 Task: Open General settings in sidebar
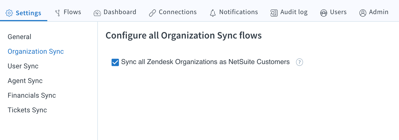pos(20,37)
